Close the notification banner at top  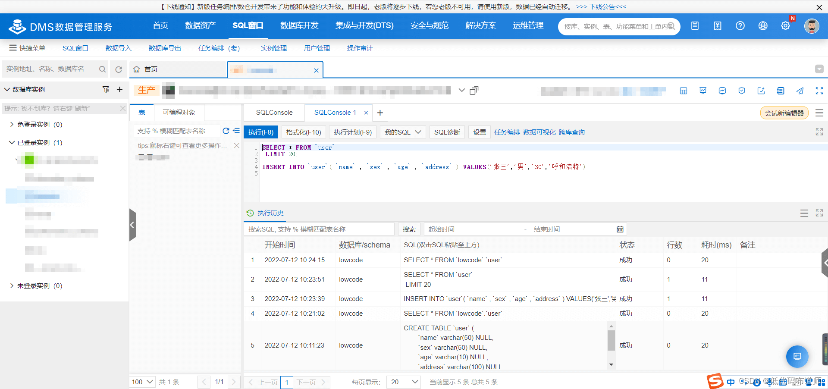tap(819, 7)
